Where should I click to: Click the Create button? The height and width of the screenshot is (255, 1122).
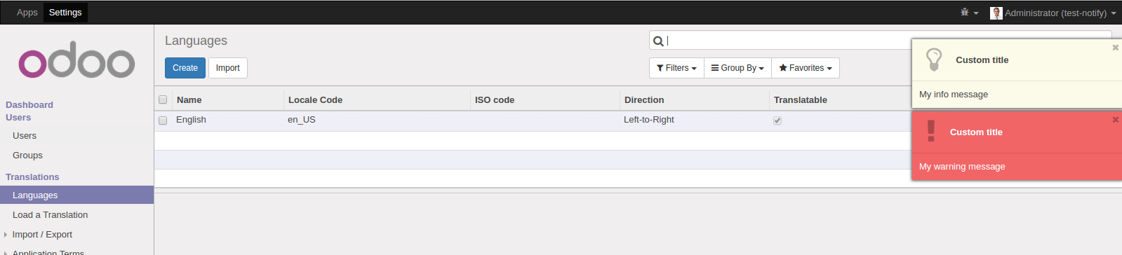185,68
